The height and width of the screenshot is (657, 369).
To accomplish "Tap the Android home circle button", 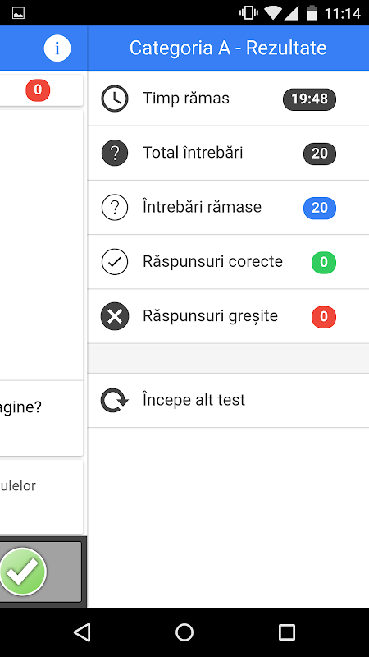I will pos(184,632).
